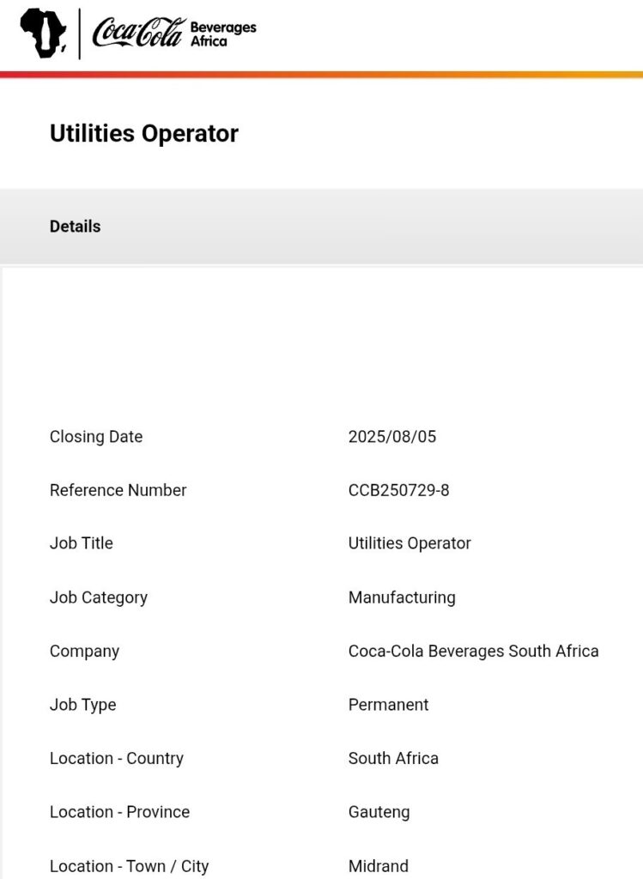Click the Closing Date label
643x879 pixels.
coord(96,437)
